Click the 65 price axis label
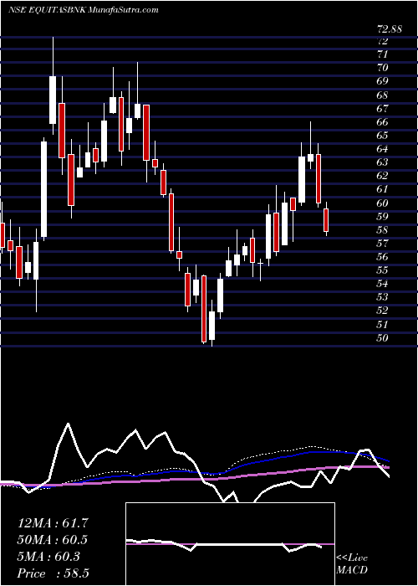 [383, 135]
